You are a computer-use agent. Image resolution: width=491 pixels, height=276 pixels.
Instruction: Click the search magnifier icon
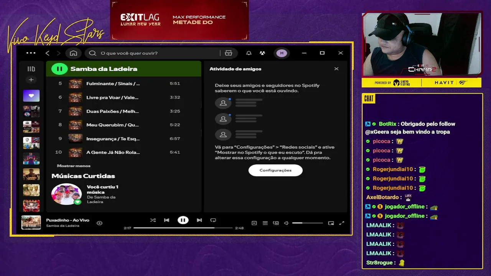[x=92, y=53]
